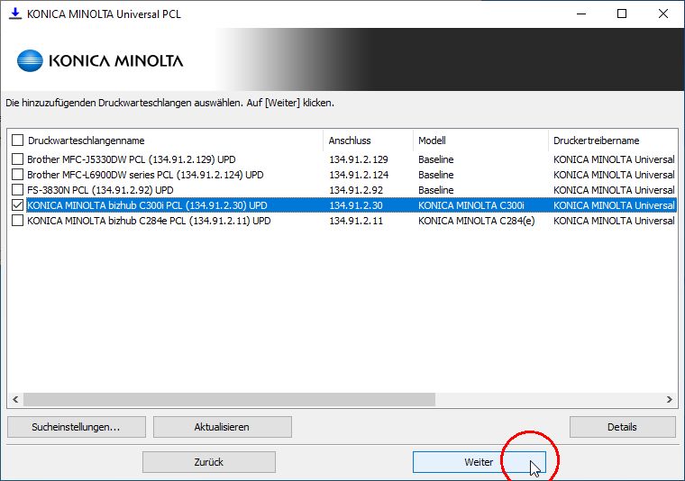Open Sucheinstellungen search settings
The height and width of the screenshot is (481, 685).
pos(76,427)
